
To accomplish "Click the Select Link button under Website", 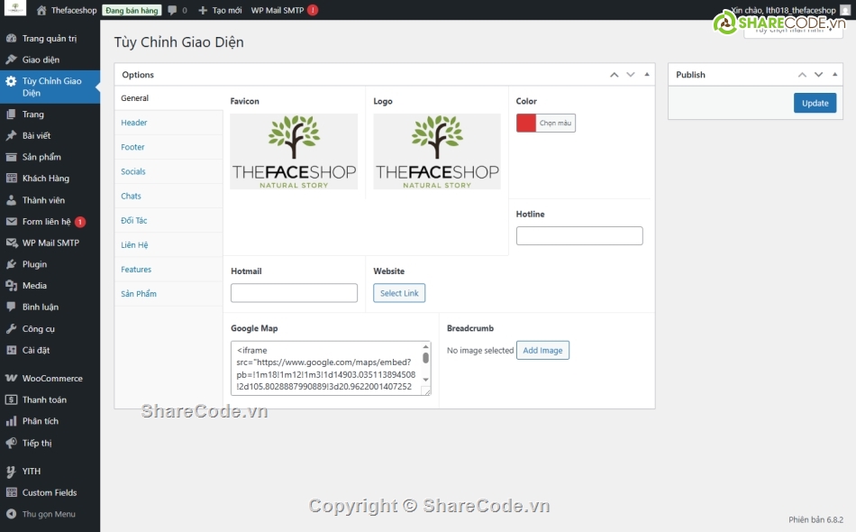I will [399, 293].
